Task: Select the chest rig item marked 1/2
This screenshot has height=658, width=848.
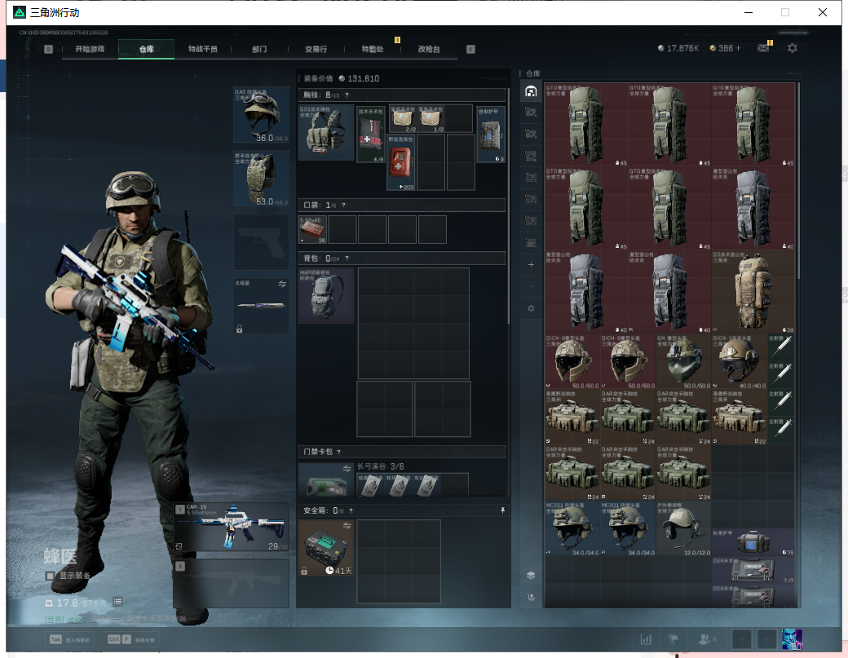Action: (431, 119)
